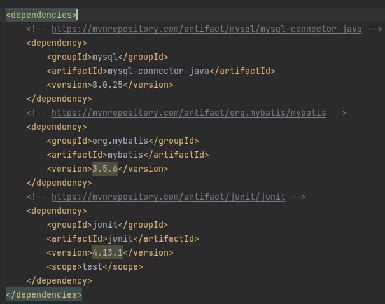Click the opening <dependencies> tag

(41, 15)
